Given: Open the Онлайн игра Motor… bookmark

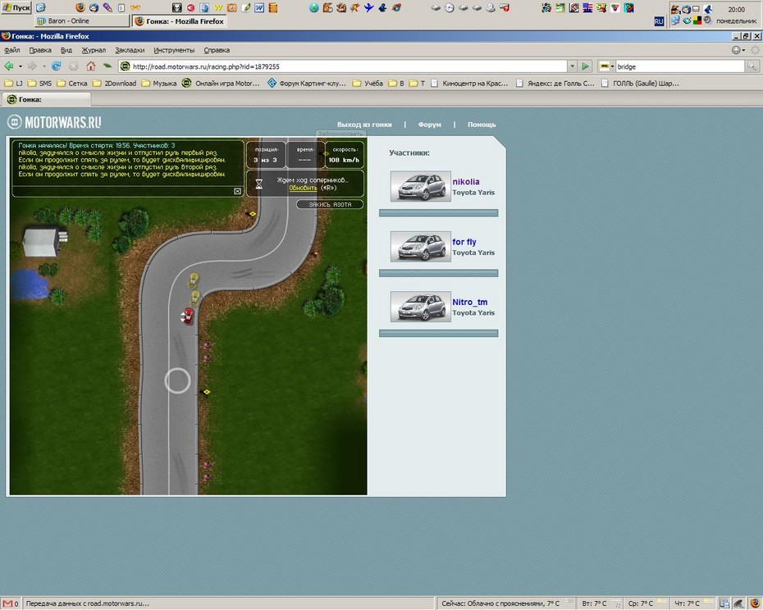Looking at the screenshot, I should [x=221, y=83].
